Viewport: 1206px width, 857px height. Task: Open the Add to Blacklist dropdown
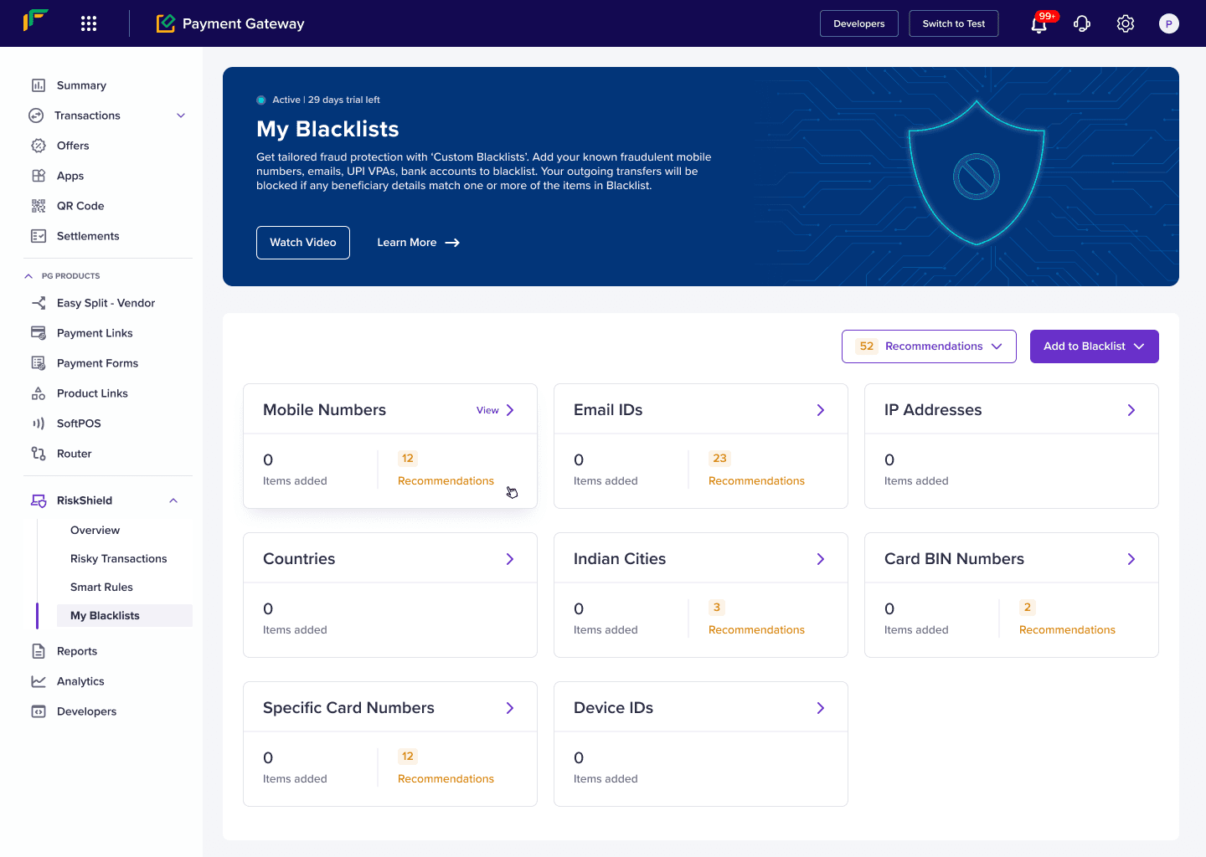[1095, 346]
